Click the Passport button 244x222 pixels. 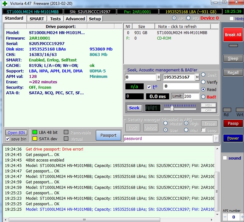coord(108,135)
